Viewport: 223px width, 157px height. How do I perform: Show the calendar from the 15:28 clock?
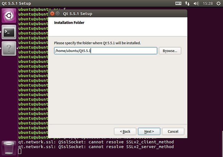pyautogui.click(x=208, y=3)
